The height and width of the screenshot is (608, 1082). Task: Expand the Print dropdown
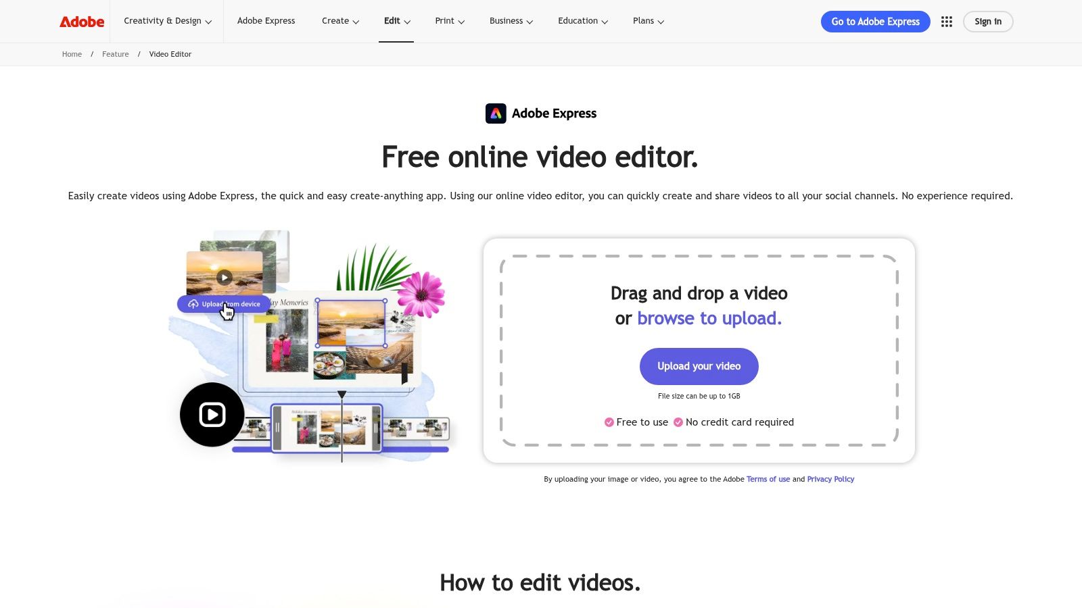(x=450, y=21)
